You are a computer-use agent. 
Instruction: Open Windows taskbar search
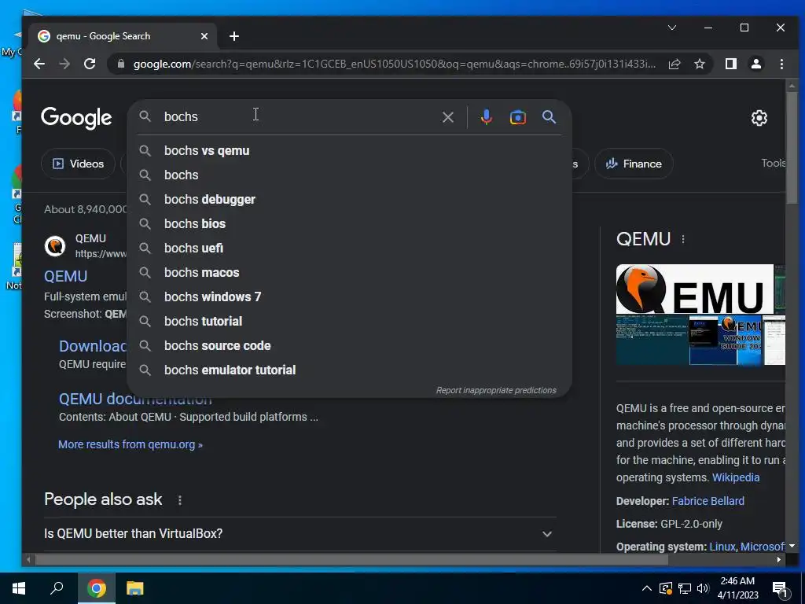pos(57,588)
